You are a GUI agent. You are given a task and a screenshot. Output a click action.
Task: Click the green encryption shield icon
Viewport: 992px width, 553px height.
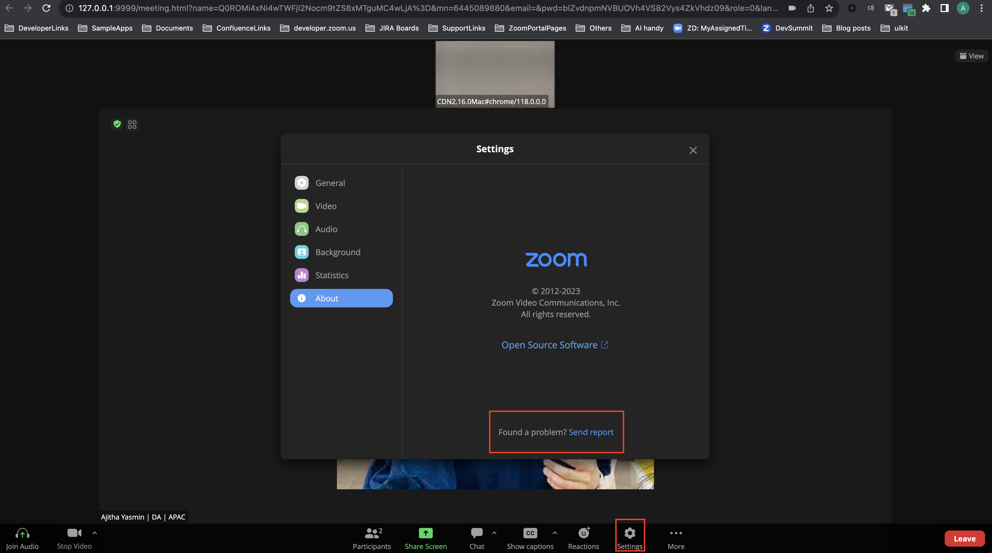tap(118, 124)
